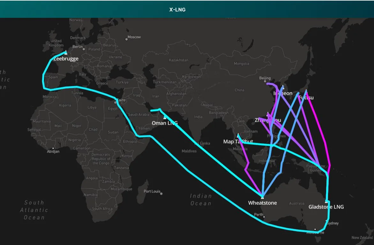This screenshot has width=374, height=245.
Task: Click the Oman LNG terminal marker
Action: pos(165,117)
